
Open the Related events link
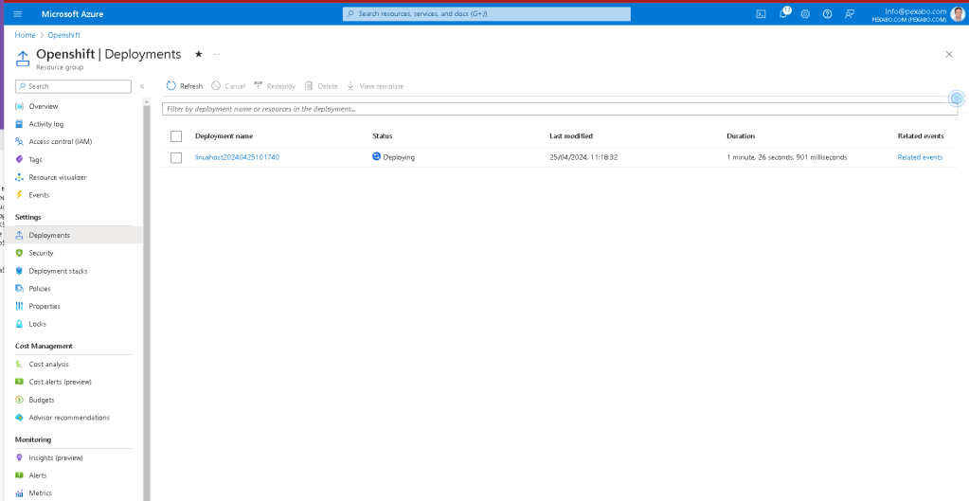pos(920,157)
